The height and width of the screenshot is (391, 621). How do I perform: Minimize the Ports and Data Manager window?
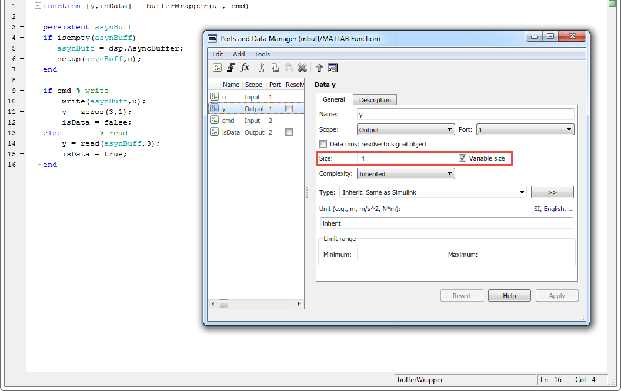(x=535, y=36)
